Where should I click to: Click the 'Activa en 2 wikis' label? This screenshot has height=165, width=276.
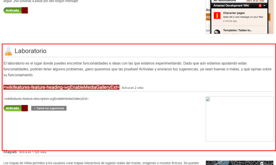click(132, 88)
